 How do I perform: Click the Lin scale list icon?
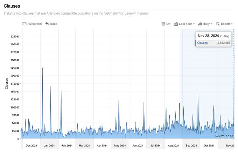point(163,24)
